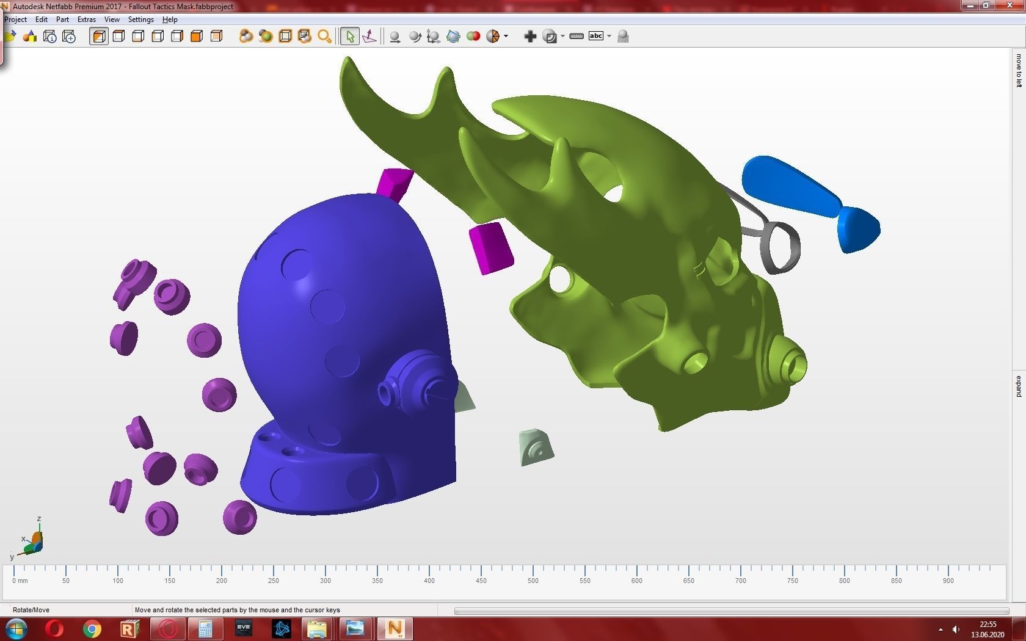The height and width of the screenshot is (641, 1026).
Task: Open the Project menu
Action: point(15,20)
